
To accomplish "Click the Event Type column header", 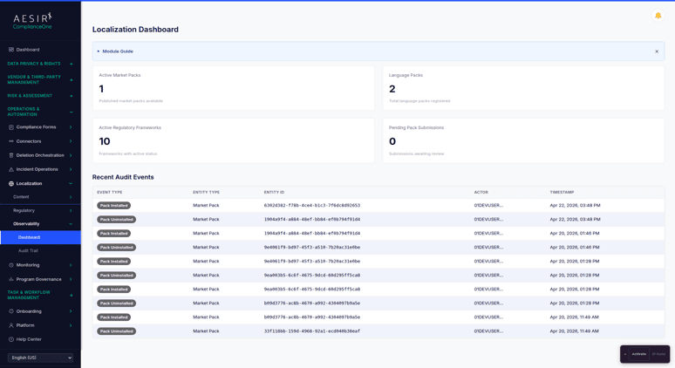I will point(110,193).
